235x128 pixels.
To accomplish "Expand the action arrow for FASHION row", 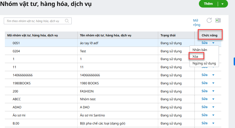I will 213,91.
